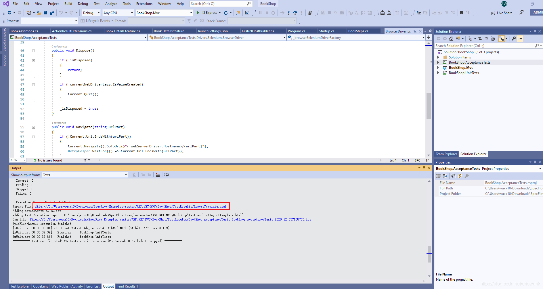Click Sync with Active Document icon
Screen dimensions: 543x289
(x=480, y=39)
